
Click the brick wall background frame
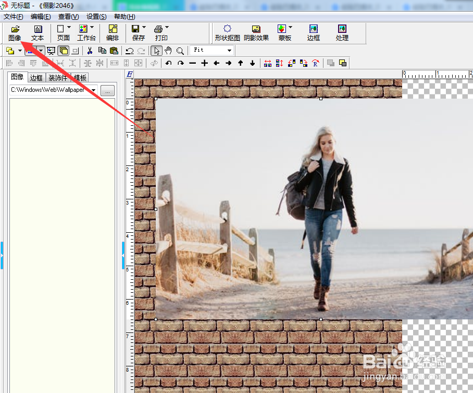click(x=268, y=355)
